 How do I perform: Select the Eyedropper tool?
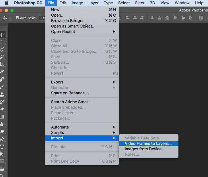(2, 72)
